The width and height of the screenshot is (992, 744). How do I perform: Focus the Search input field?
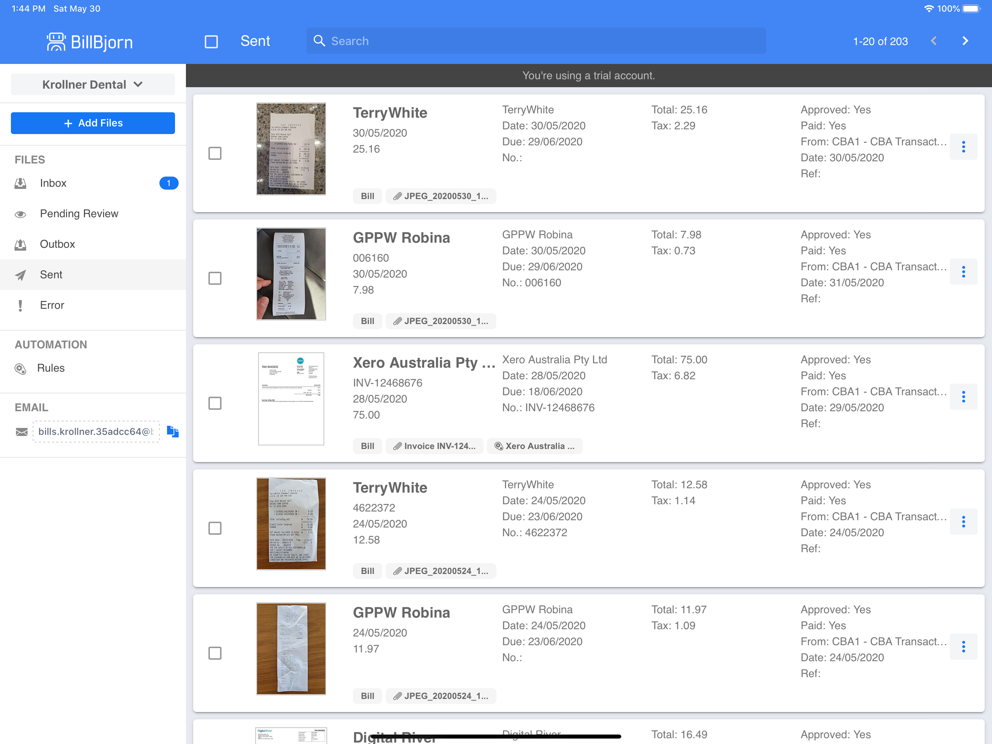point(536,41)
